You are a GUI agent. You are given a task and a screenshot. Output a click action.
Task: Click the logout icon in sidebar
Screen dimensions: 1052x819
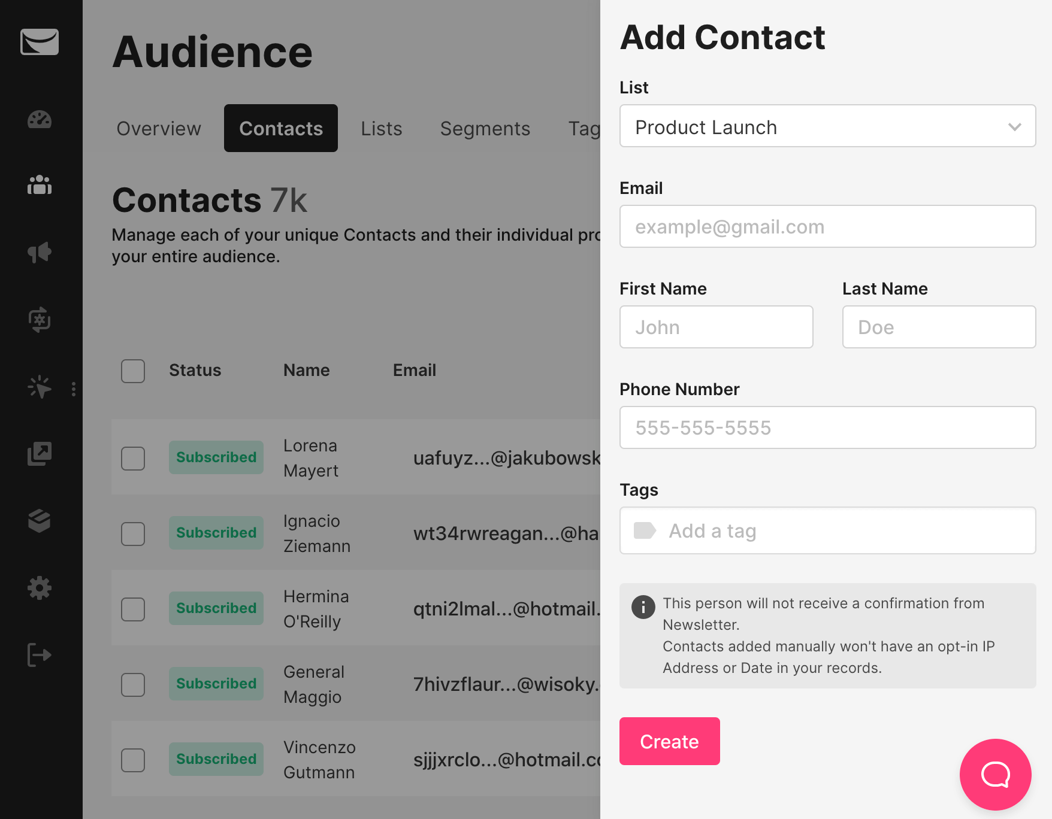(40, 654)
